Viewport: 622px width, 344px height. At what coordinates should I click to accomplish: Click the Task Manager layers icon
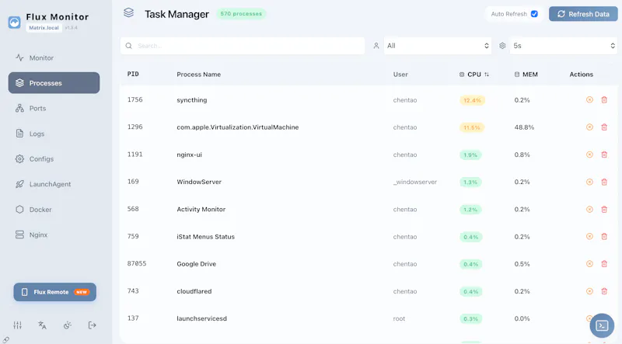click(x=128, y=13)
